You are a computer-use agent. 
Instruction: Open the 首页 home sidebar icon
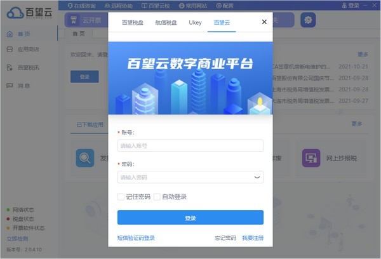pyautogui.click(x=10, y=34)
